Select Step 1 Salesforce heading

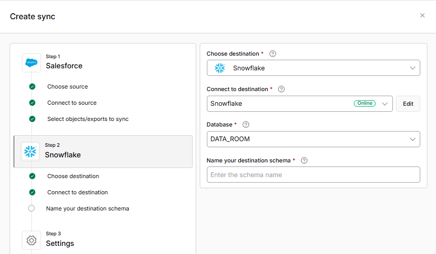tap(64, 66)
